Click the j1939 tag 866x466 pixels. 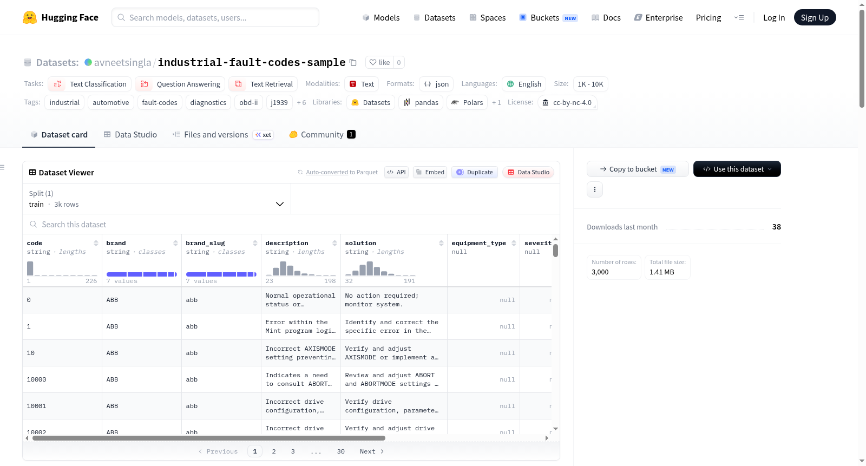point(279,102)
